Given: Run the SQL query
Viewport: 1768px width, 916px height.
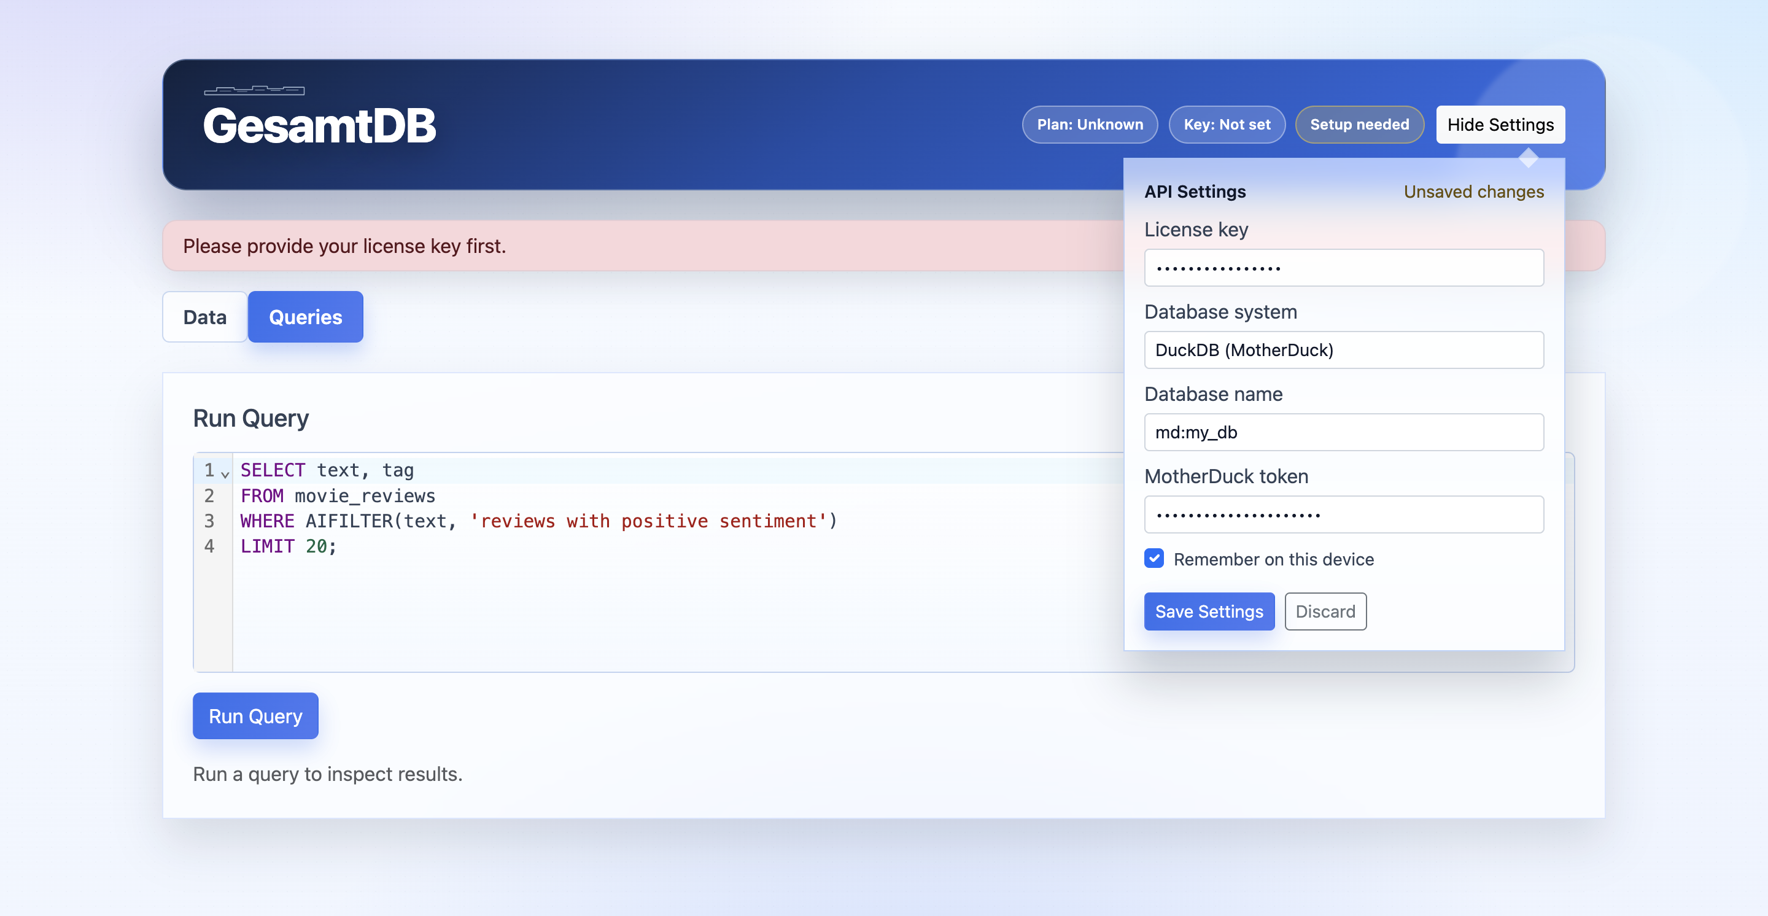Looking at the screenshot, I should point(255,716).
